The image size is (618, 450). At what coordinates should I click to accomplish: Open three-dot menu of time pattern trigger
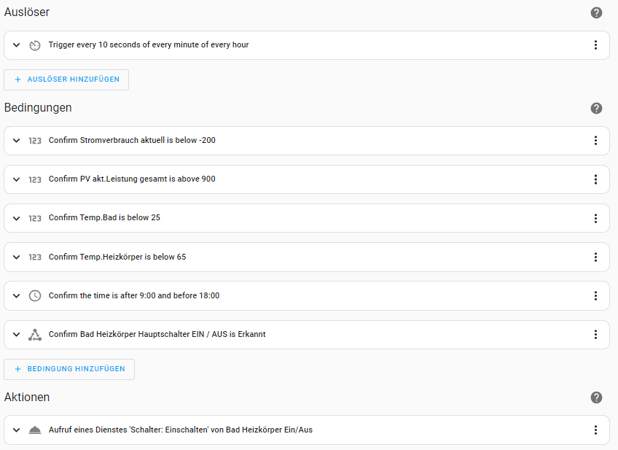[x=595, y=45]
